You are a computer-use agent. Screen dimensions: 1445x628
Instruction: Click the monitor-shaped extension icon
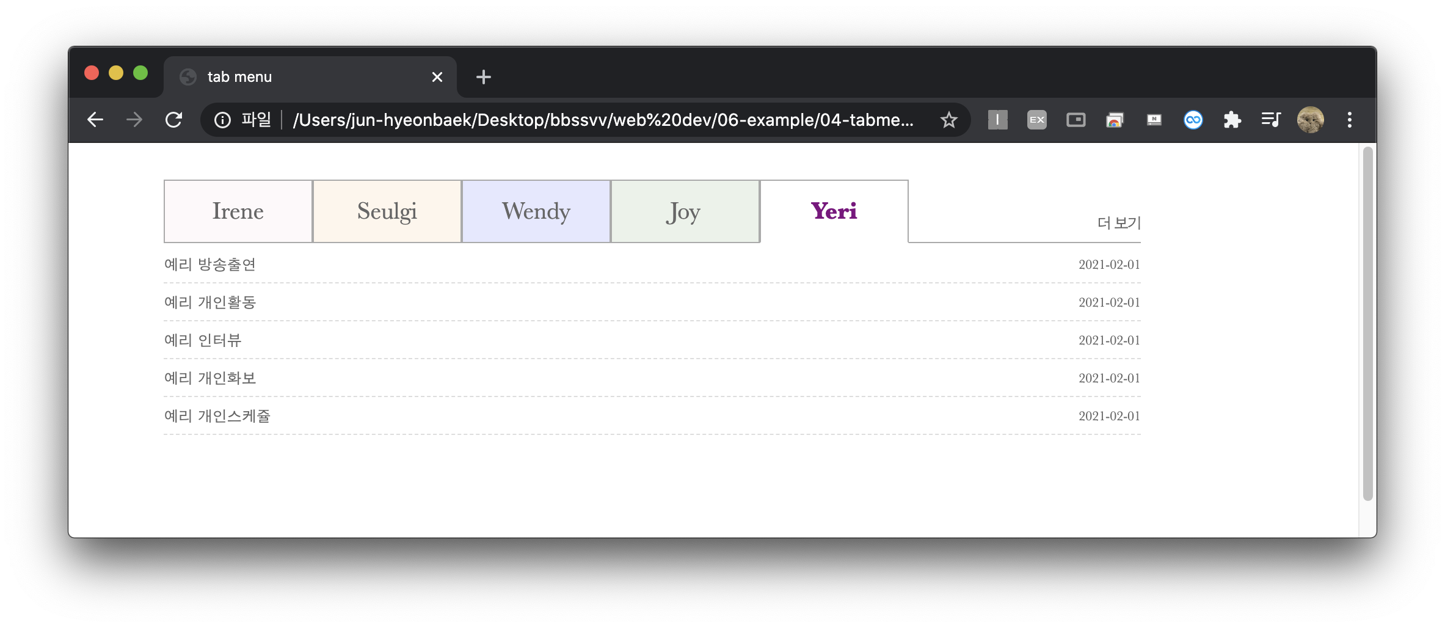click(x=1154, y=120)
